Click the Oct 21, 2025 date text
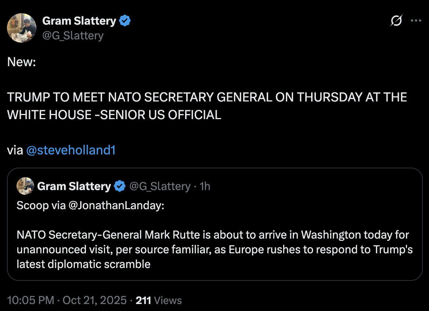429x311 pixels. [95, 300]
